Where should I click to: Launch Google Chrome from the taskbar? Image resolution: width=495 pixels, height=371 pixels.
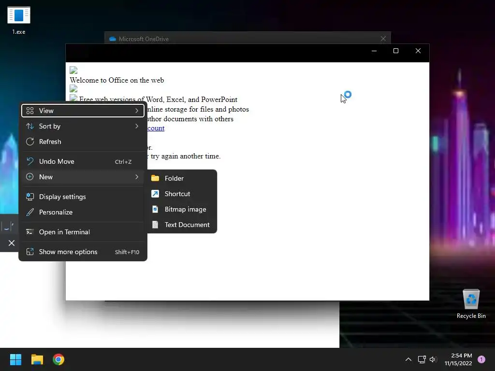click(58, 359)
